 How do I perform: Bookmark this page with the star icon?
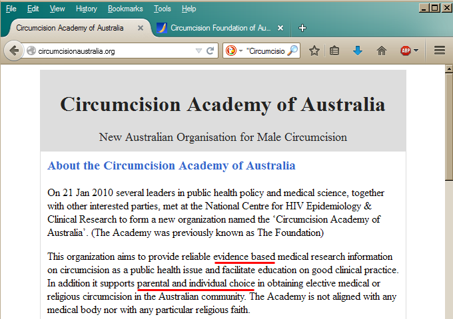tap(314, 51)
